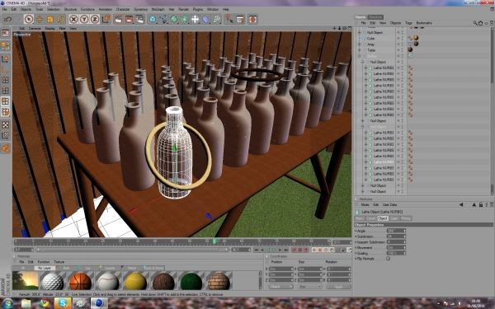Open the Objects menu in menu bar
The height and width of the screenshot is (309, 495).
(x=26, y=9)
